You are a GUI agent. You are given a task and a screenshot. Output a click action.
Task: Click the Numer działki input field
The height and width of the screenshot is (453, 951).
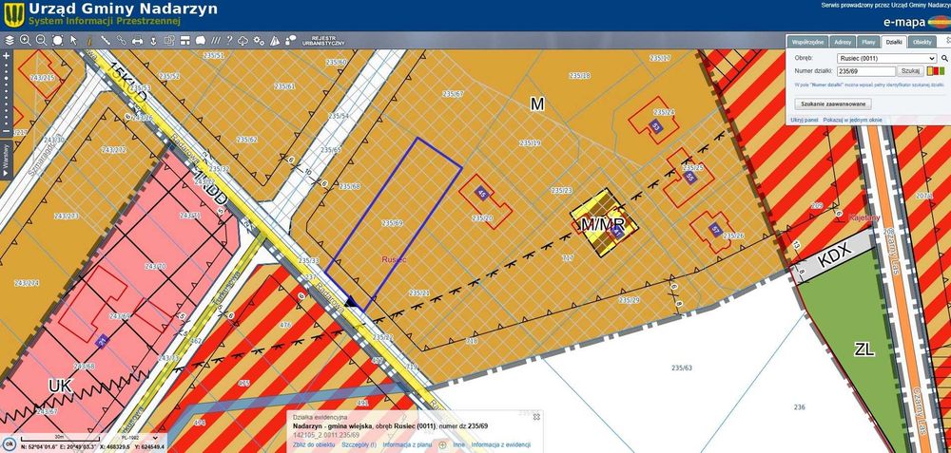pyautogui.click(x=865, y=71)
